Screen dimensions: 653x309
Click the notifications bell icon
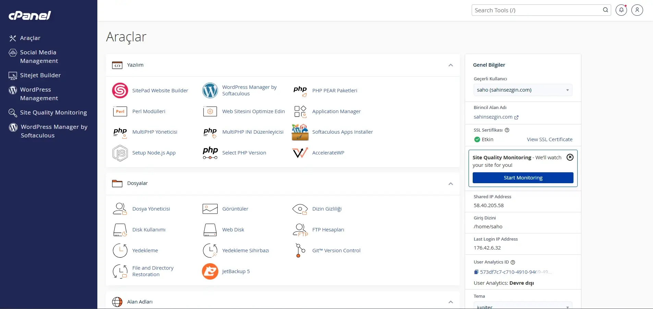[x=621, y=10]
